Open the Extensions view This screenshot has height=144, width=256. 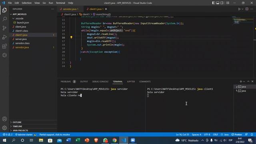[x=4, y=46]
